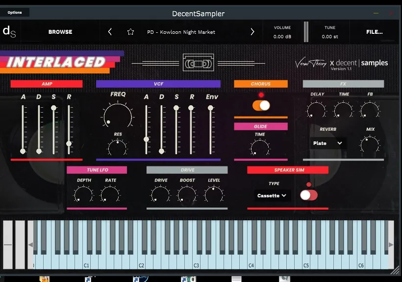This screenshot has width=402, height=282.
Task: Click the keyboard scroll left arrow
Action: pos(30,245)
